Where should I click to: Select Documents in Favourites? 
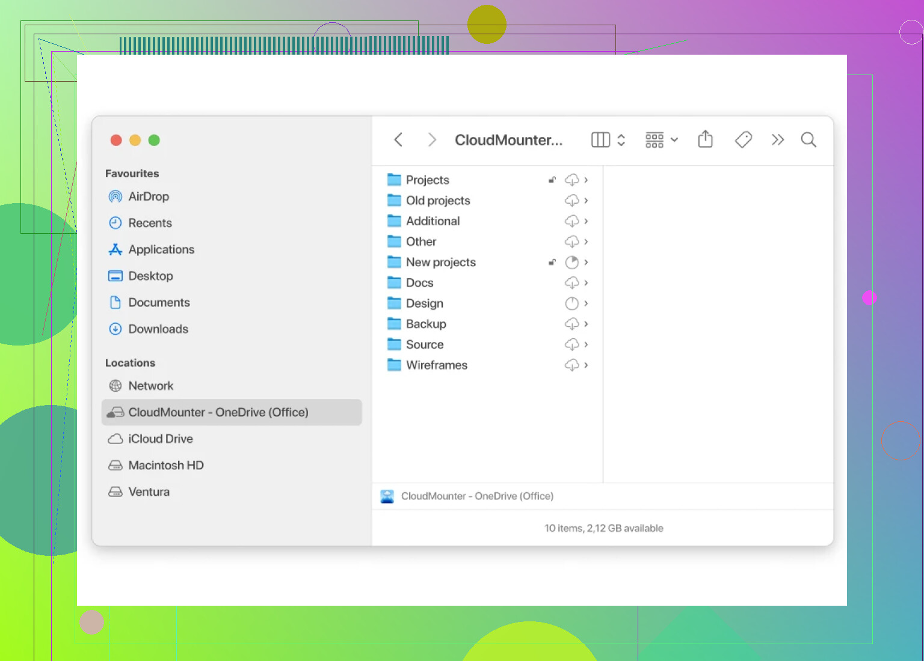[232, 302]
